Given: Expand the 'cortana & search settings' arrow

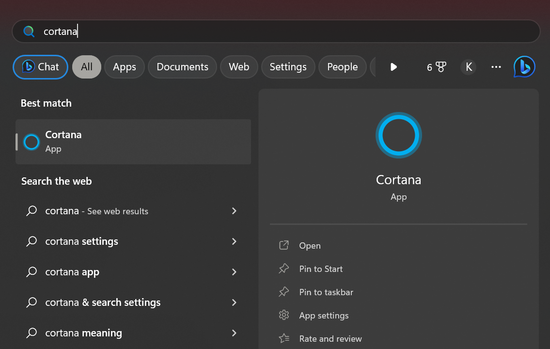Looking at the screenshot, I should click(235, 302).
